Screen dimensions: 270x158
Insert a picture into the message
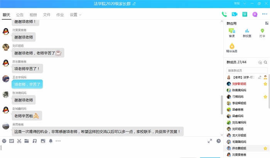43,141
